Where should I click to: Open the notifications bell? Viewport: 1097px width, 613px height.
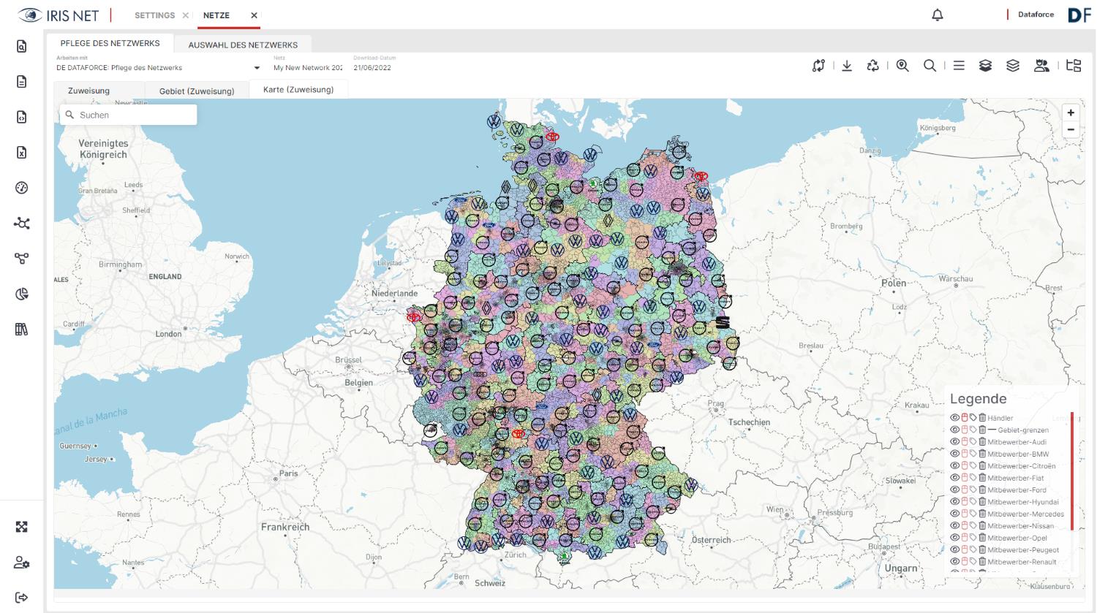938,15
